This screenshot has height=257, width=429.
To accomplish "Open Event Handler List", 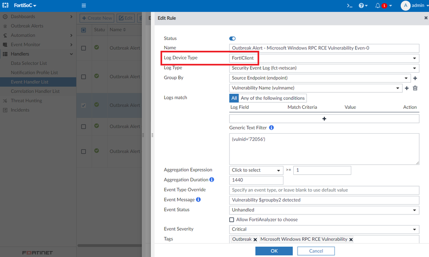I will [x=38, y=82].
